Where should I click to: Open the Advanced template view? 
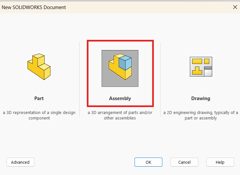click(20, 162)
